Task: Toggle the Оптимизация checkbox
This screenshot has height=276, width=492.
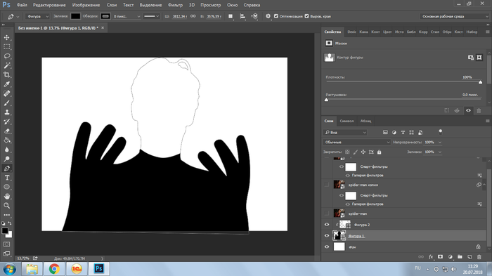Action: pos(276,16)
